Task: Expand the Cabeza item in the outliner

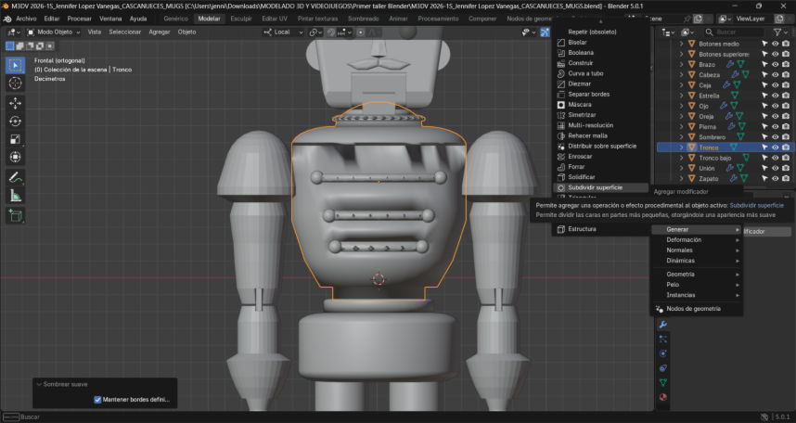Action: pos(681,75)
